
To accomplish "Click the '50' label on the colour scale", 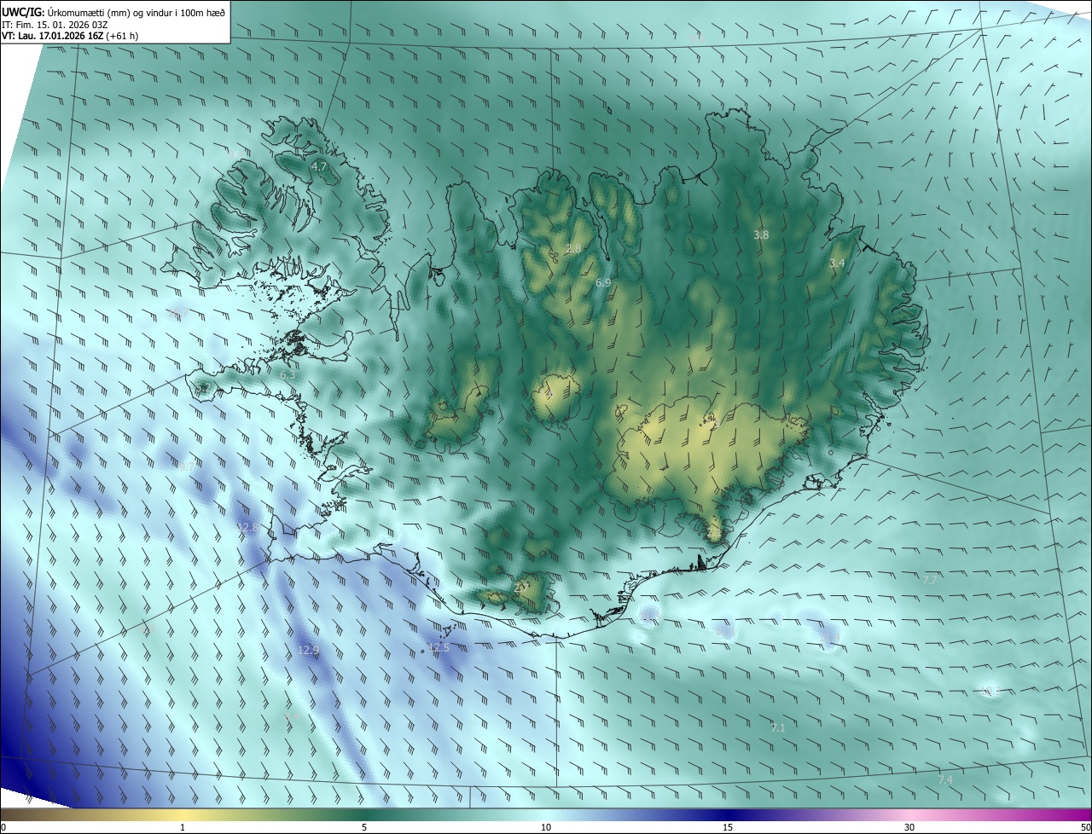I will click(x=1085, y=828).
